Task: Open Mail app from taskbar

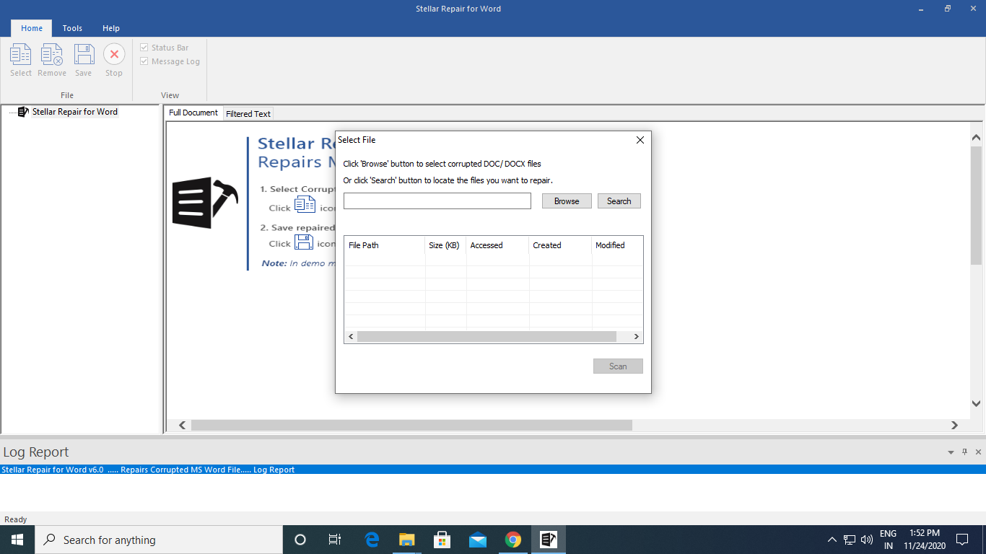Action: (x=477, y=540)
